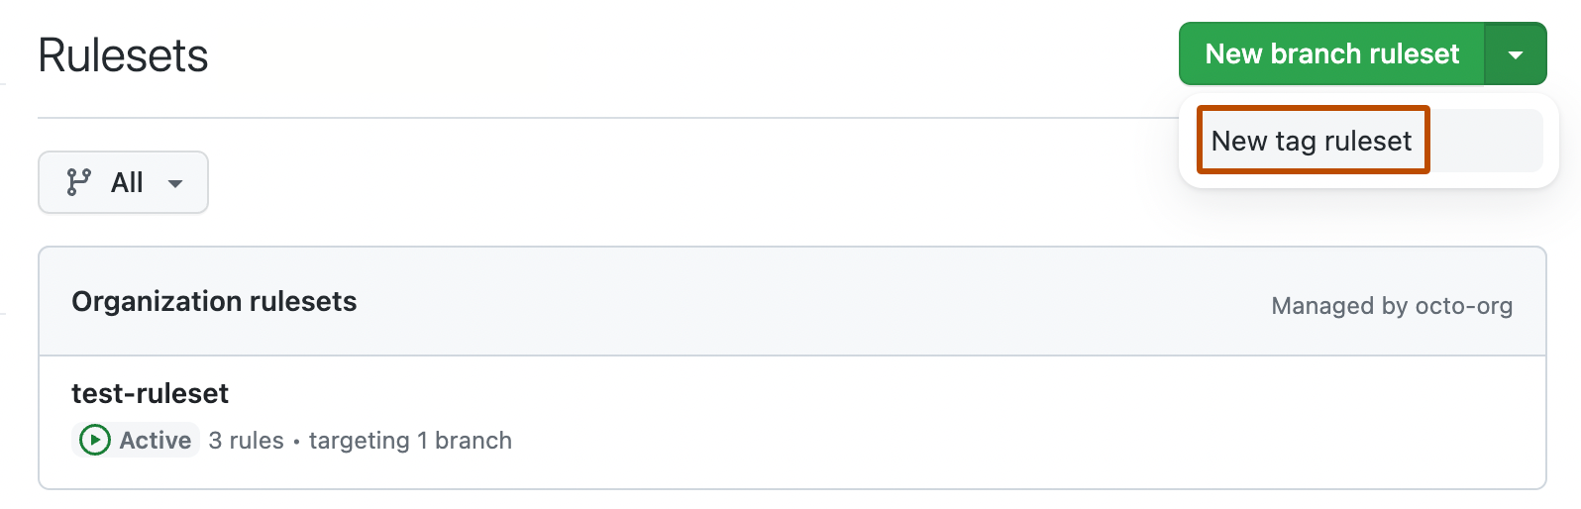Click the "Managed by octo-org" label

1391,306
